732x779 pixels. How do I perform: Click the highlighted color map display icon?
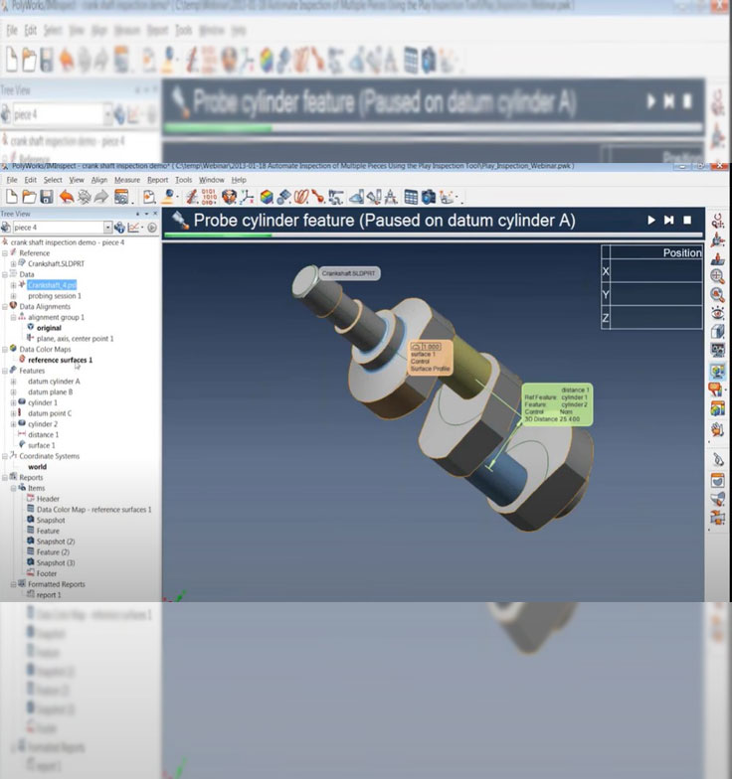click(x=717, y=371)
